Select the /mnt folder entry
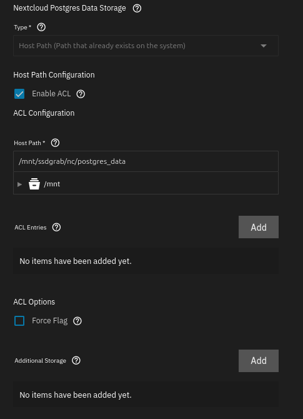 [52, 184]
